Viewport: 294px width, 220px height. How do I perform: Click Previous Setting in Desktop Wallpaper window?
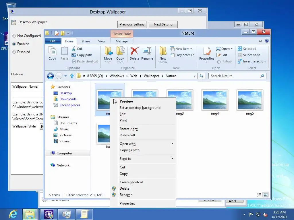132,24
